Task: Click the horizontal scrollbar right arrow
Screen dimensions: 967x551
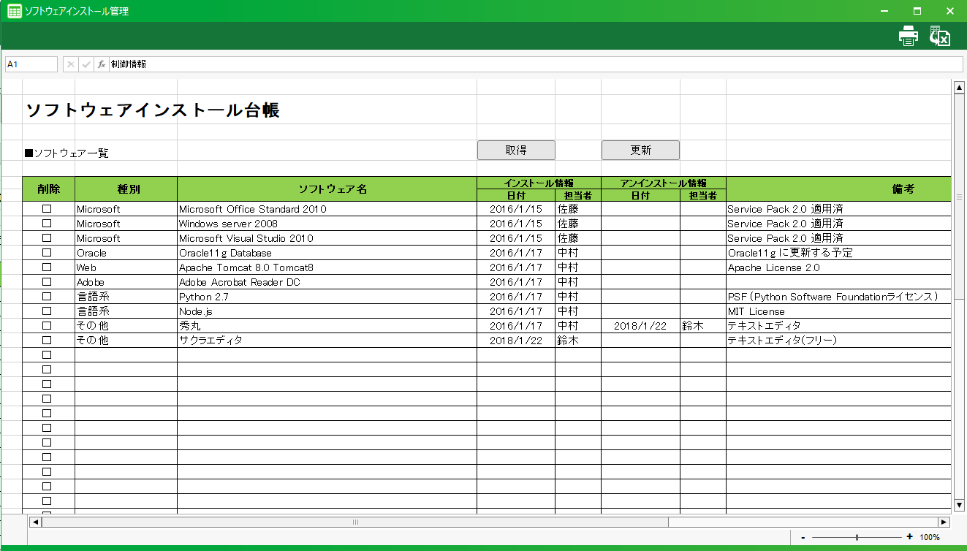Action: pyautogui.click(x=944, y=522)
